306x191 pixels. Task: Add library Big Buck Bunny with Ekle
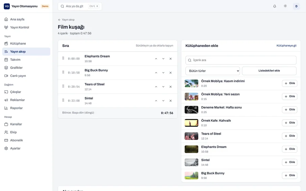click(x=290, y=175)
